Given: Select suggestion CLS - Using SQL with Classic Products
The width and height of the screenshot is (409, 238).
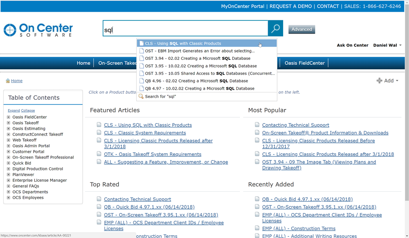Looking at the screenshot, I should click(x=207, y=44).
